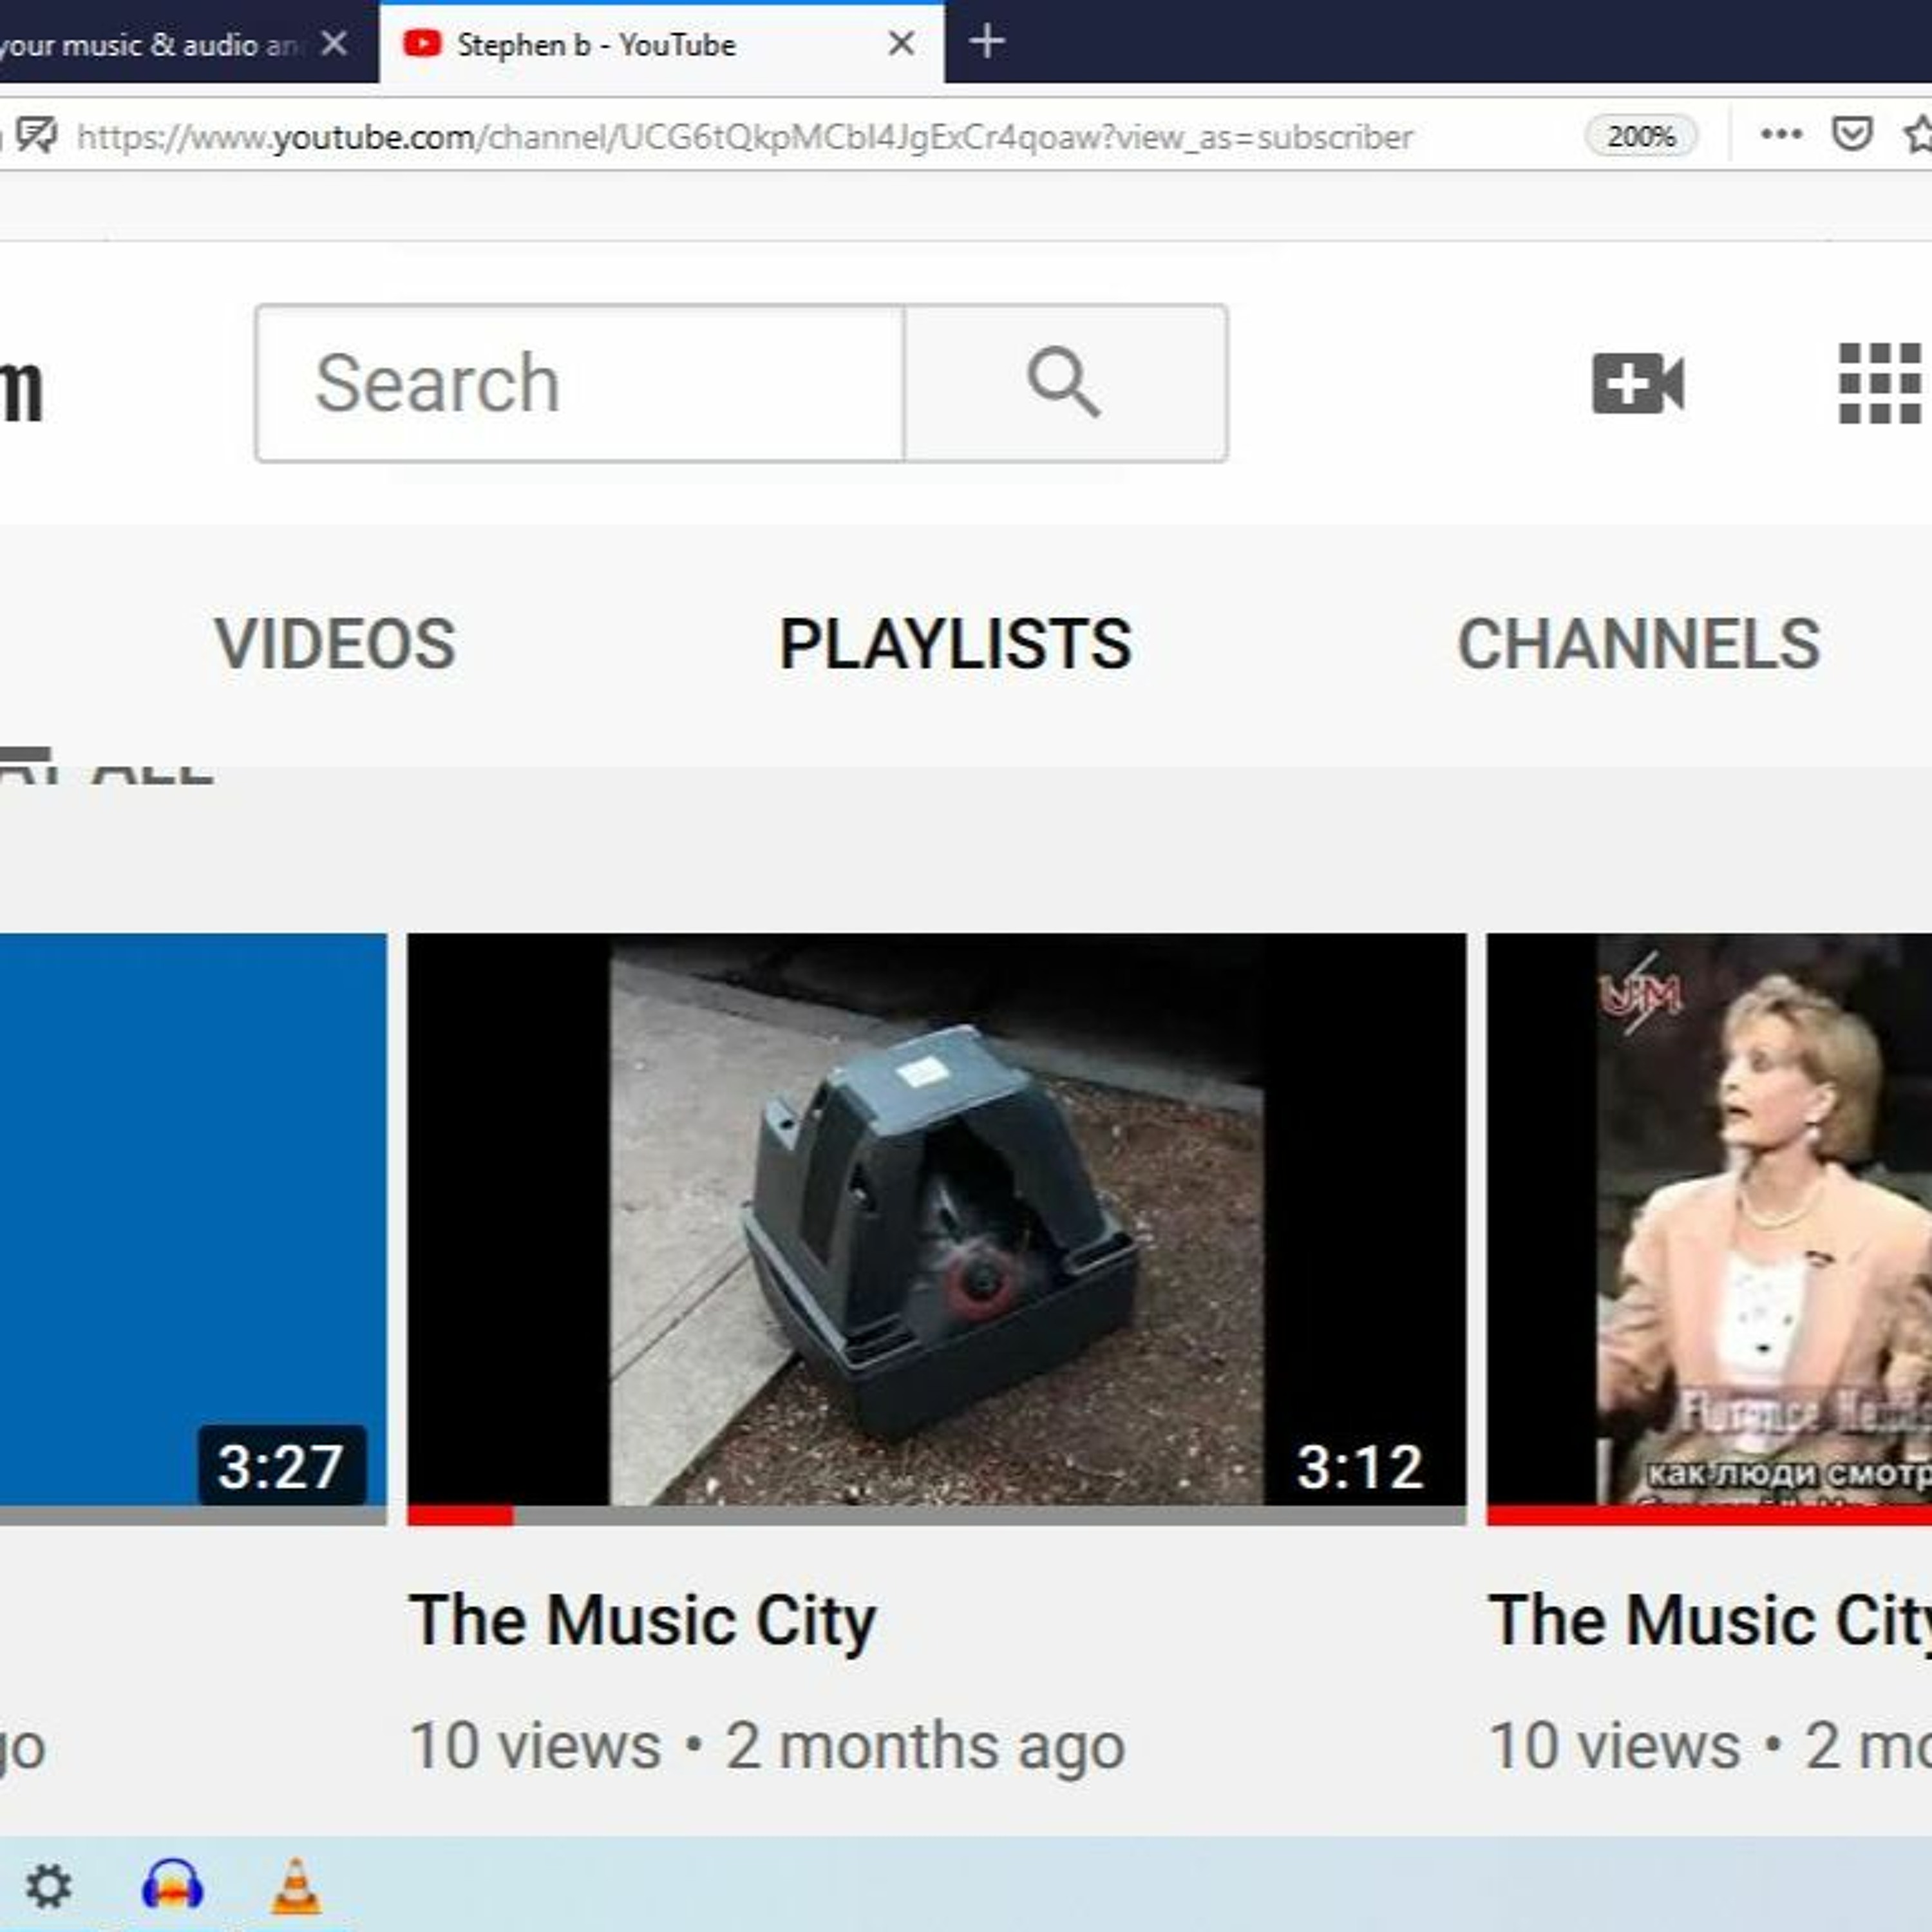The width and height of the screenshot is (1932, 1932).
Task: Click the YouTube search magnifier button
Action: pos(1065,383)
